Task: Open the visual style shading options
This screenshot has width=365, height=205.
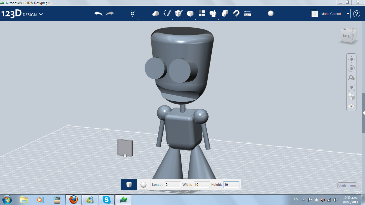Action: pos(351,97)
